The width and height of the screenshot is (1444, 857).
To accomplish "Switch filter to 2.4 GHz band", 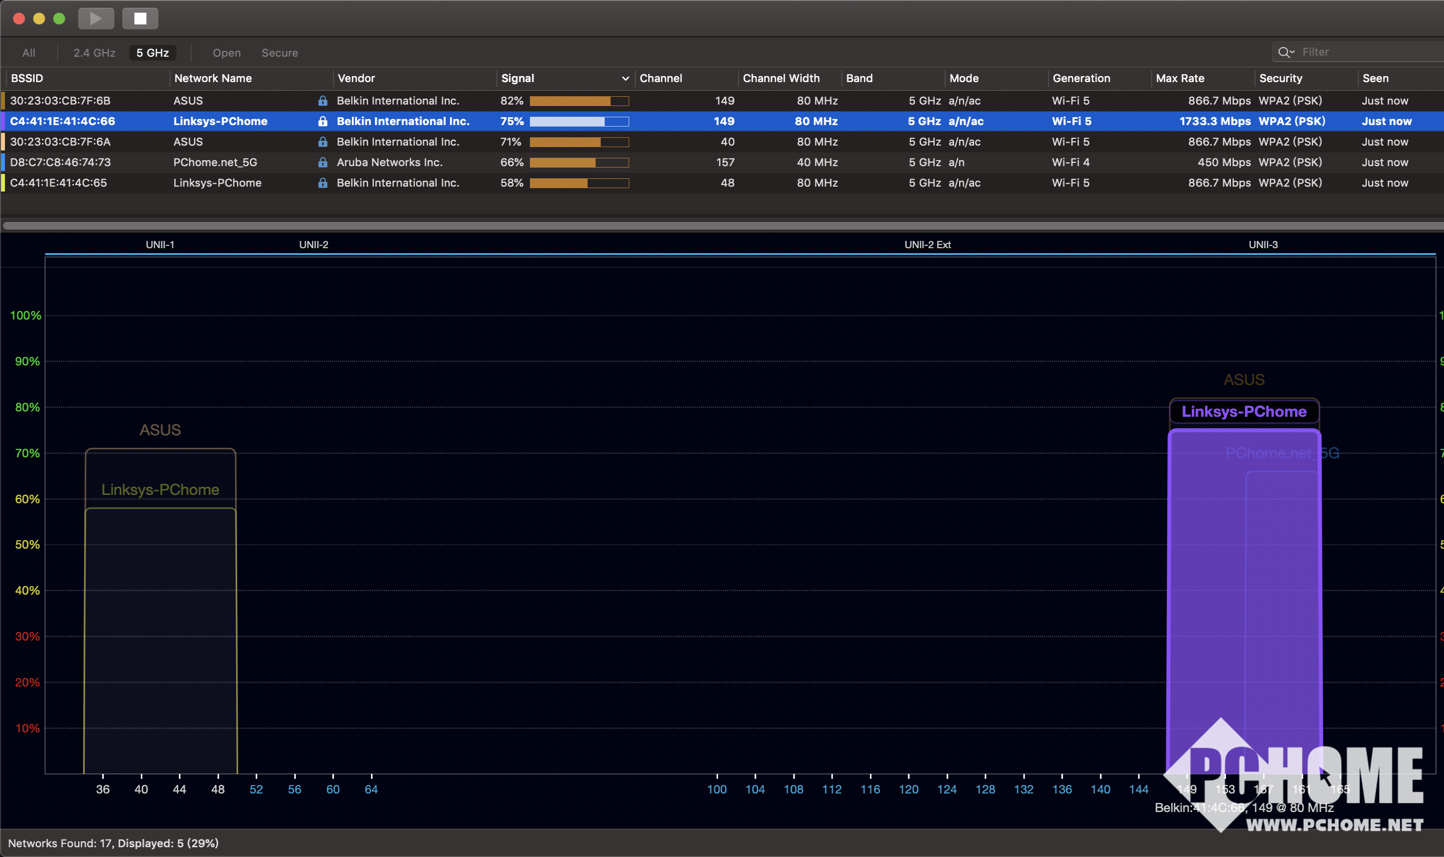I will pyautogui.click(x=94, y=53).
